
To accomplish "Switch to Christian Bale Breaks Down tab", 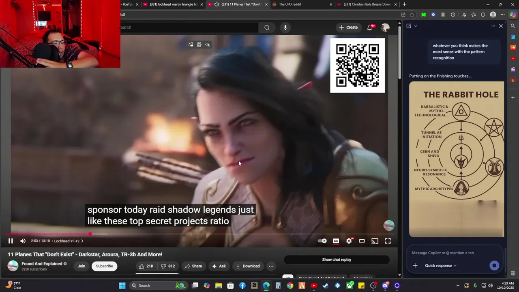I will [x=367, y=4].
